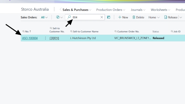This screenshot has height=104, width=185.
Task: Open the All views filter dropdown
Action: (x=44, y=17)
